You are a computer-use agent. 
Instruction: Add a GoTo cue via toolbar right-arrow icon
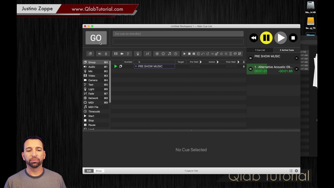(212, 54)
